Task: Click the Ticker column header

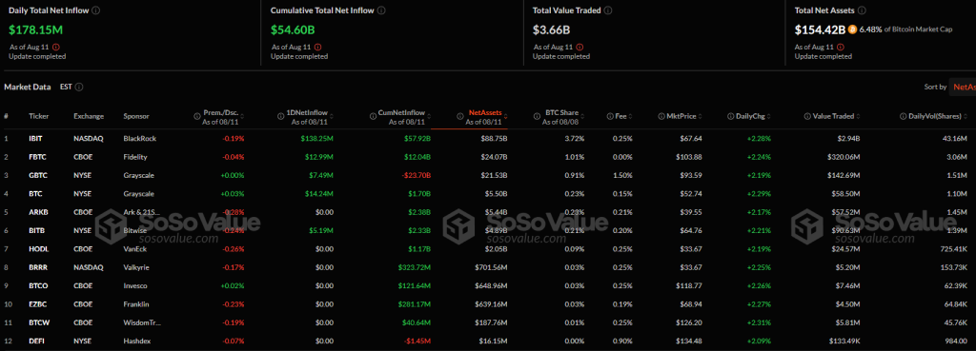Action: (38, 116)
